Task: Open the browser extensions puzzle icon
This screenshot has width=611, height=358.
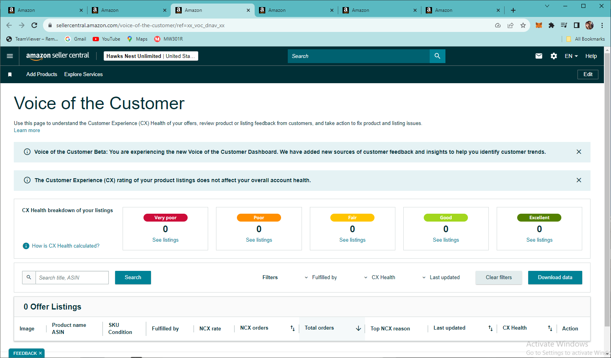Action: click(551, 25)
